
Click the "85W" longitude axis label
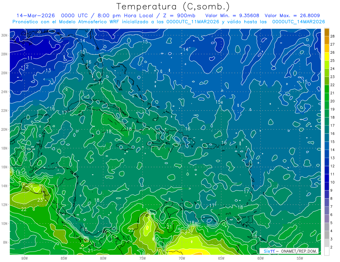pos(64,258)
